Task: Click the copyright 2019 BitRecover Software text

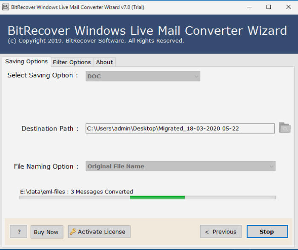Action: (96, 41)
